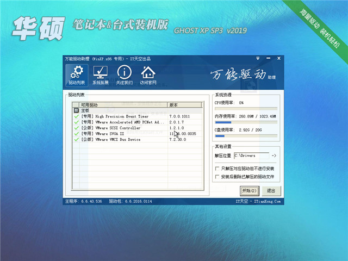Toggle VMware SVGA II driver checkmark

(76, 134)
